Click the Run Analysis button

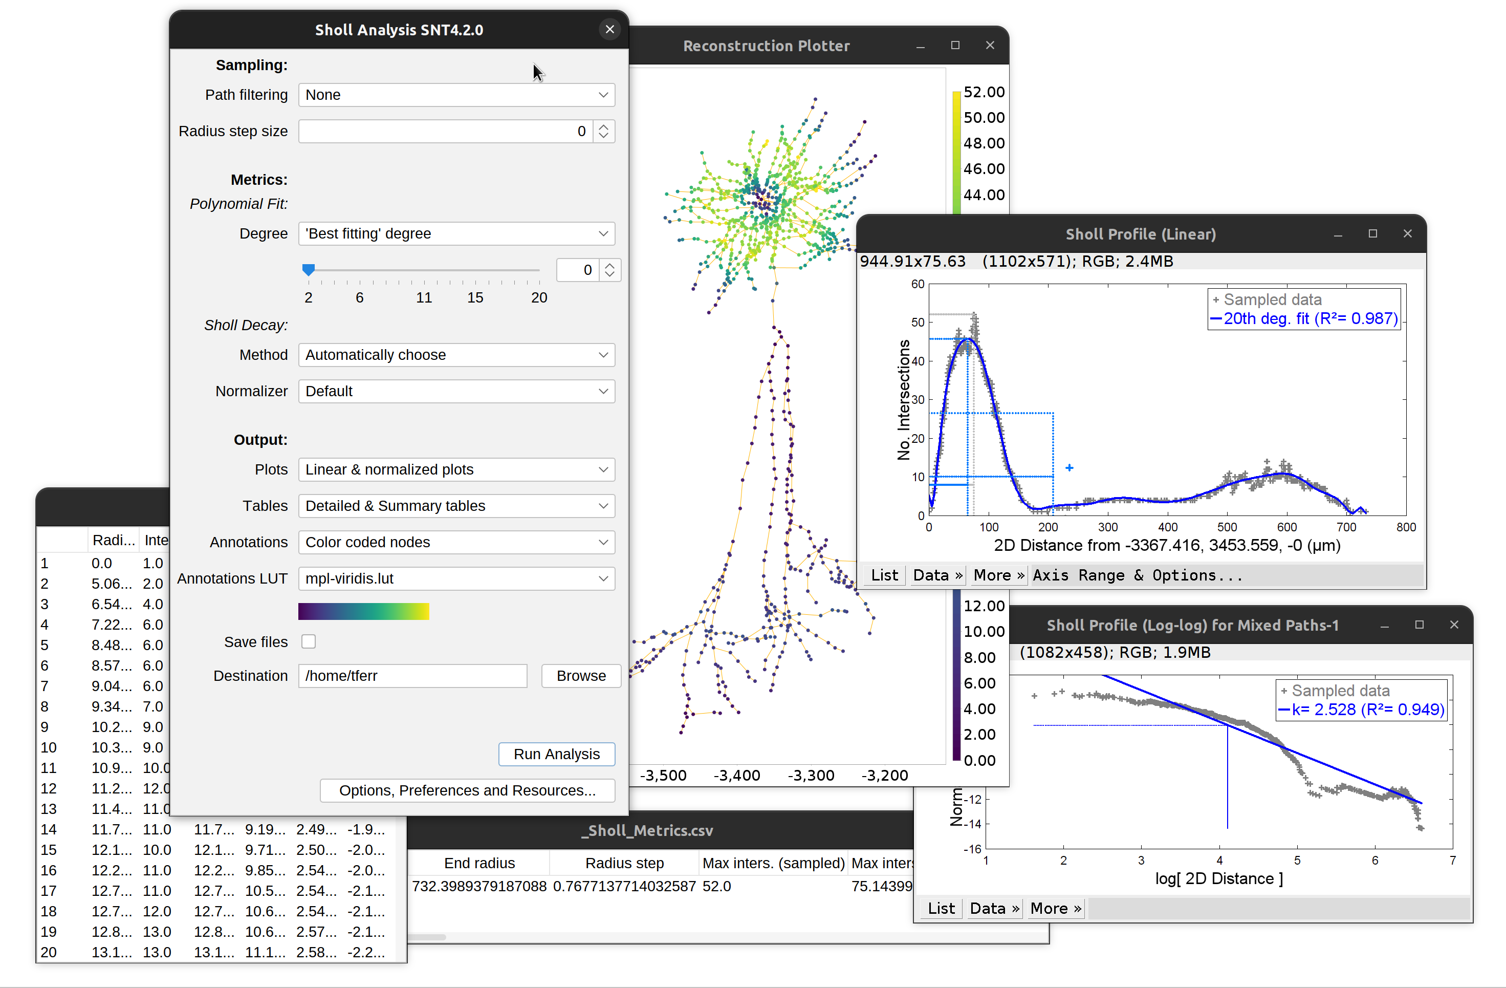tap(556, 754)
